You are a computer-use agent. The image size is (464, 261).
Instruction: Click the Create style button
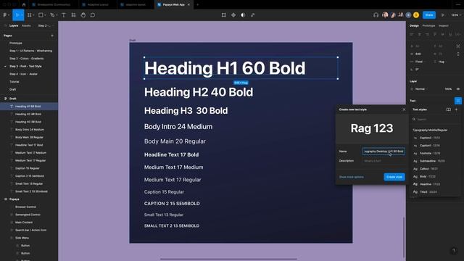[x=394, y=177]
